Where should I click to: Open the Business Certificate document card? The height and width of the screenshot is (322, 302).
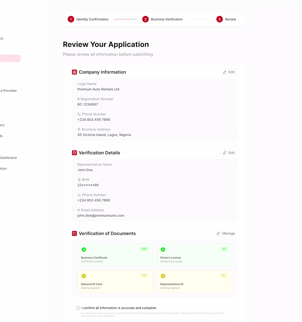[115, 255]
